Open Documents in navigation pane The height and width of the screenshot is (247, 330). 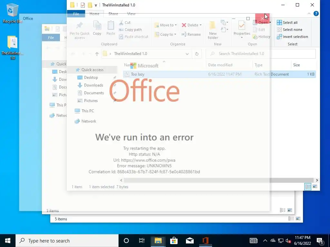click(94, 93)
